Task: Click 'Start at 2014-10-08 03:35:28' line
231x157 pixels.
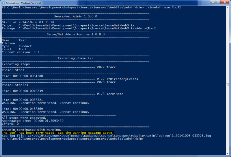Action: click(28, 22)
